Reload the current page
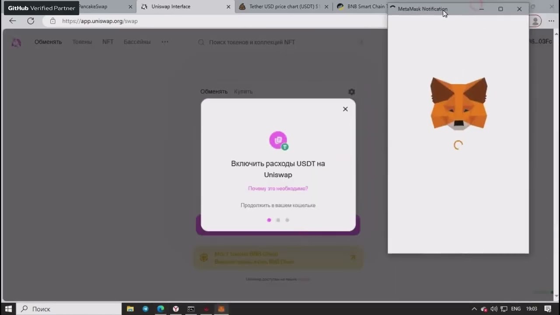Viewport: 560px width, 315px height. point(31,21)
